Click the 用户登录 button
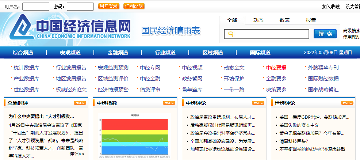Screen dimensions: 360x163 click(x=109, y=6)
